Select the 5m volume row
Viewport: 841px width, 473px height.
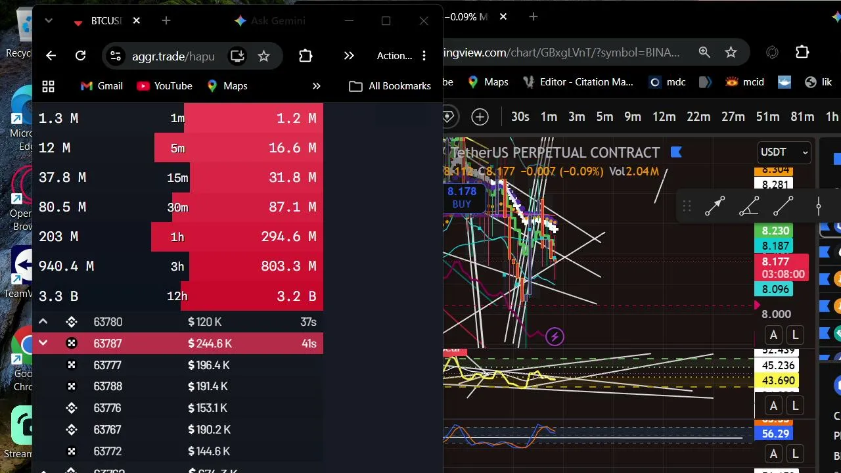[177, 148]
